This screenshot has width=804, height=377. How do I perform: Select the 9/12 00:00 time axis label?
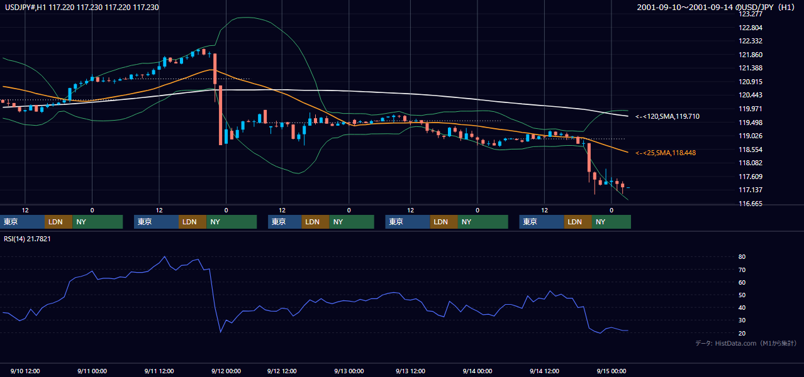pyautogui.click(x=226, y=371)
